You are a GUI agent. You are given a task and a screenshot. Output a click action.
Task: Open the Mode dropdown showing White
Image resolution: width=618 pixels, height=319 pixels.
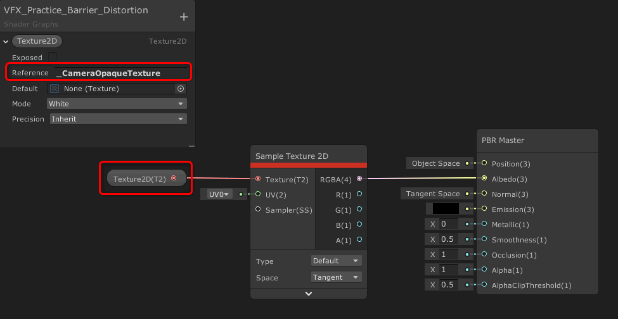[x=117, y=104]
